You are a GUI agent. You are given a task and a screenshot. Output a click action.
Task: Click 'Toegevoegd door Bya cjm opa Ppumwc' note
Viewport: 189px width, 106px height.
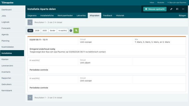pos(68,52)
